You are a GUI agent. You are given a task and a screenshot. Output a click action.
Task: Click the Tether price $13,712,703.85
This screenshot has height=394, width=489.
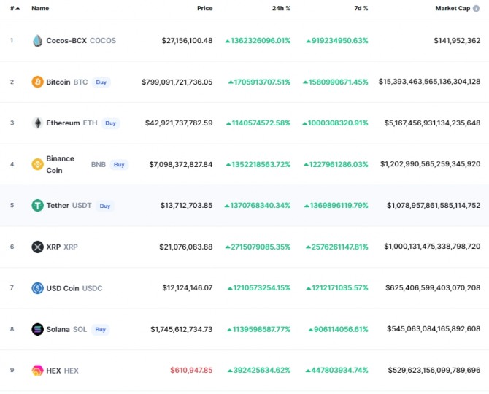pos(187,206)
